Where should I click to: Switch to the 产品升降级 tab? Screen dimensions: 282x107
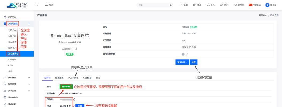73,78
